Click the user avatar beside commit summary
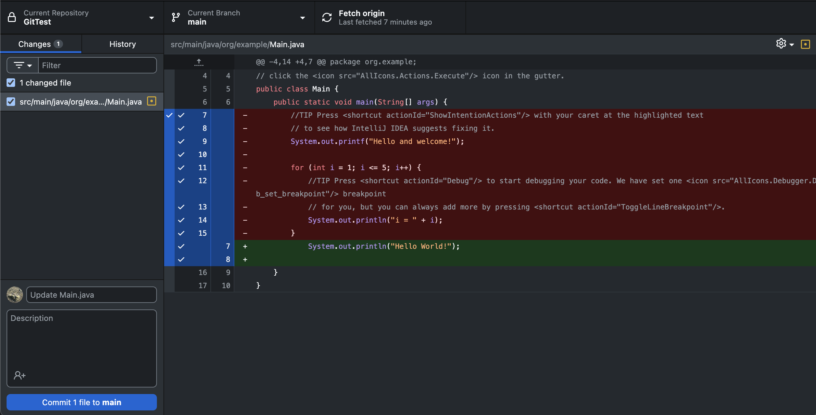Screen dimensions: 816x415 [x=15, y=294]
